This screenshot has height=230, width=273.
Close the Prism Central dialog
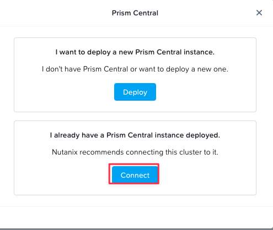259,13
